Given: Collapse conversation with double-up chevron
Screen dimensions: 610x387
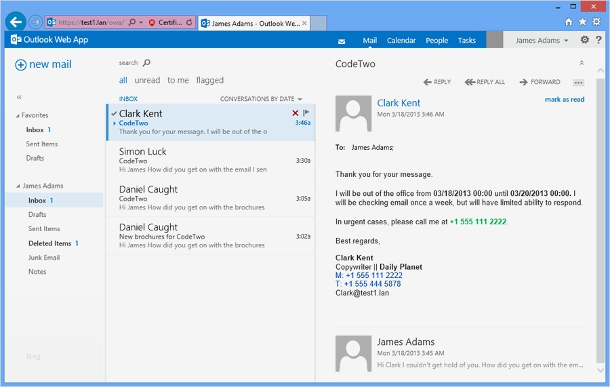Looking at the screenshot, I should 582,62.
